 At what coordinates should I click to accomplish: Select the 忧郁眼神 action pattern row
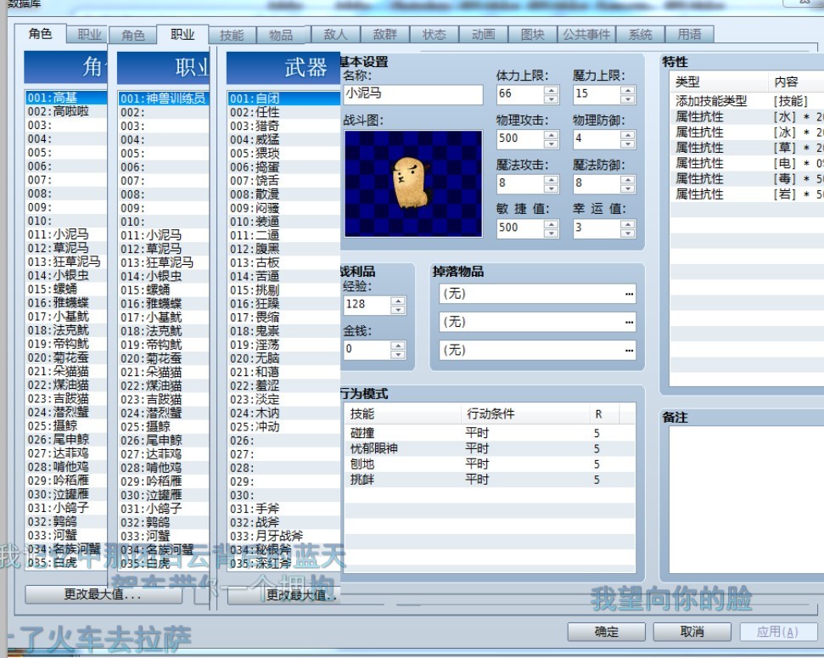490,448
